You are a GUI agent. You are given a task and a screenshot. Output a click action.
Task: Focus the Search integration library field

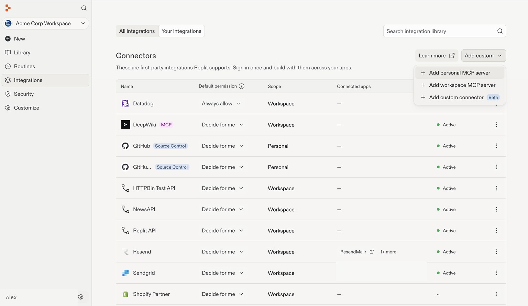click(x=444, y=31)
